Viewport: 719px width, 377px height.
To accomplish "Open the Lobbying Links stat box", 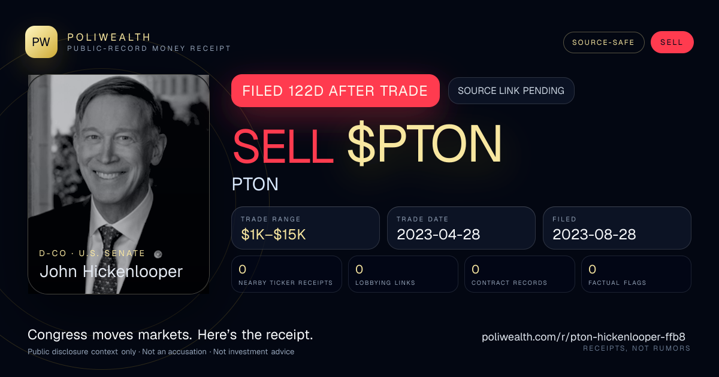I will [x=403, y=274].
